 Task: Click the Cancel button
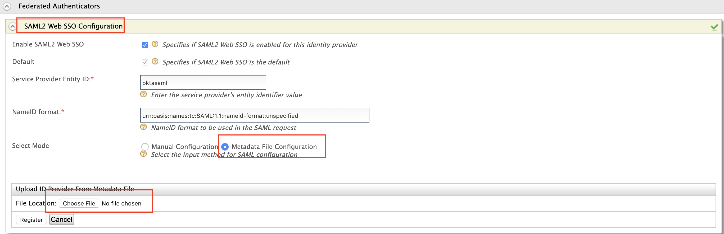[62, 219]
